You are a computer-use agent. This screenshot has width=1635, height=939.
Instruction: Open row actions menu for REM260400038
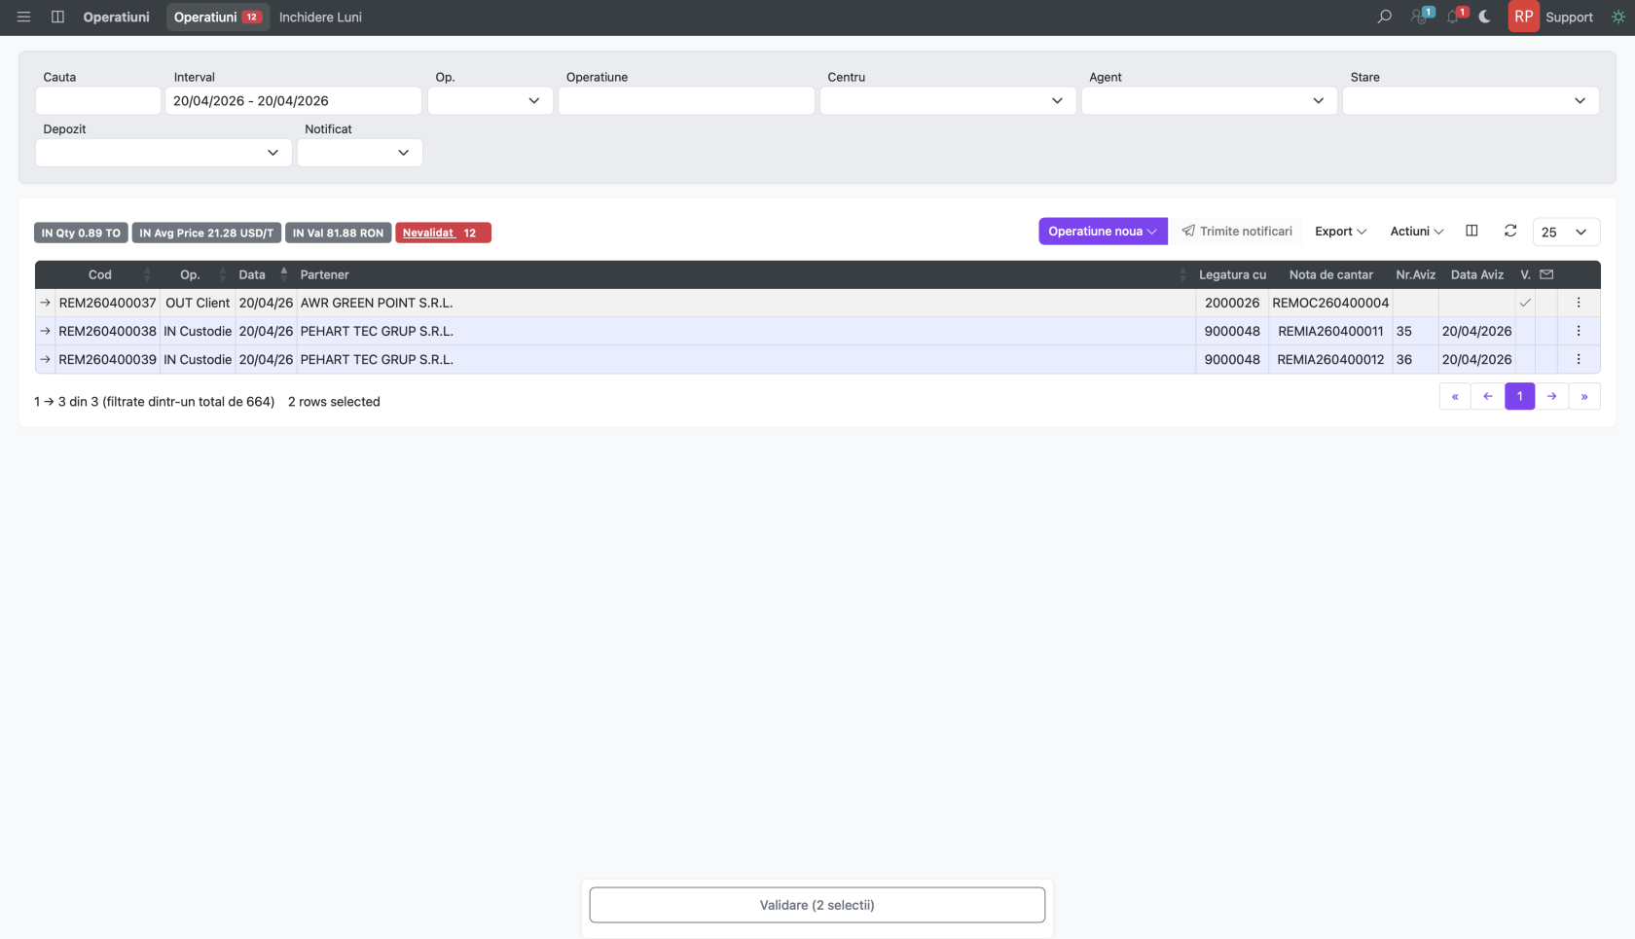pos(1579,331)
